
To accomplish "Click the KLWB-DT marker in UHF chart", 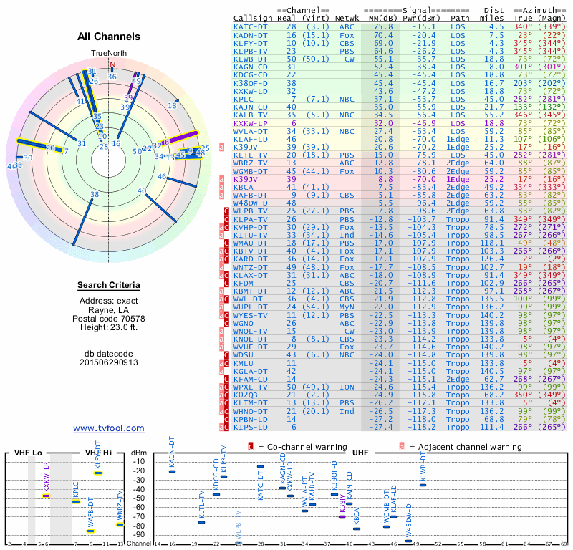I will point(423,486).
